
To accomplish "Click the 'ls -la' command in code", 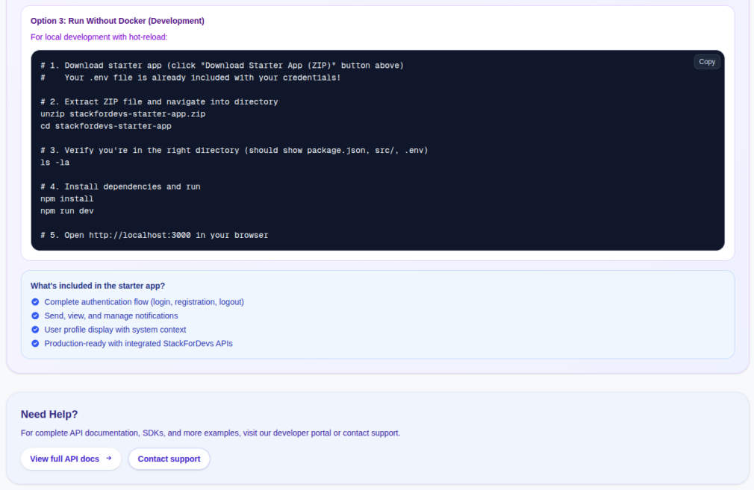I will click(x=55, y=163).
